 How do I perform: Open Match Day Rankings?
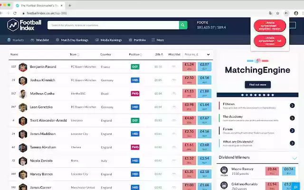click(x=72, y=40)
